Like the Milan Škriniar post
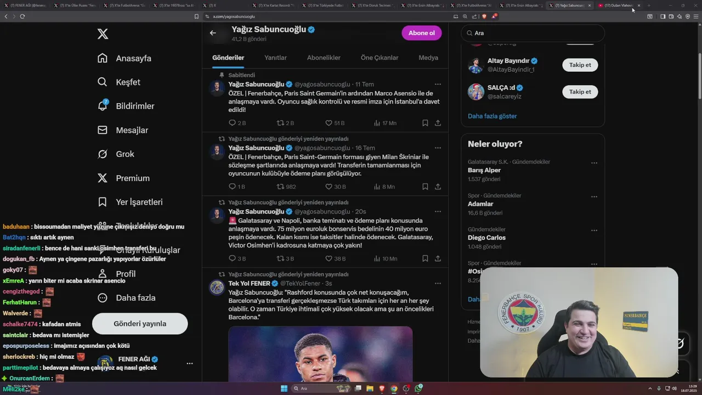Image resolution: width=702 pixels, height=395 pixels. pyautogui.click(x=335, y=187)
